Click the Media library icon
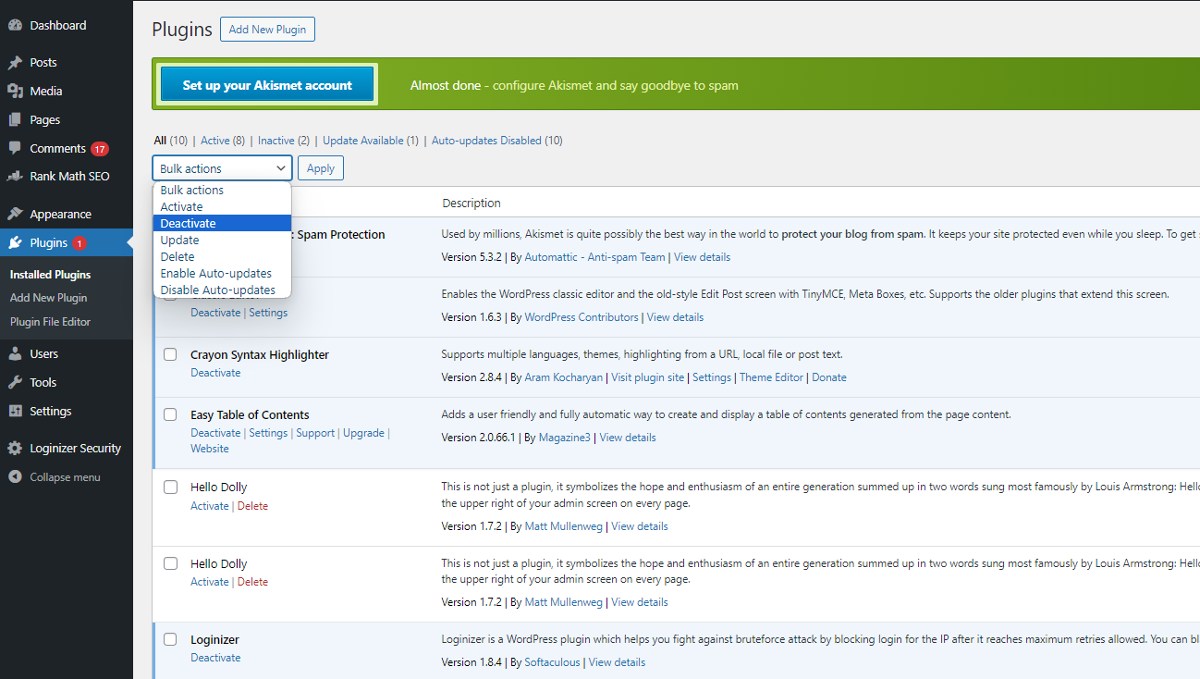This screenshot has height=679, width=1200. coord(15,92)
